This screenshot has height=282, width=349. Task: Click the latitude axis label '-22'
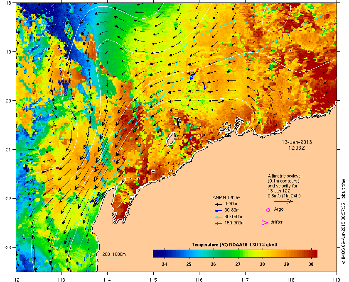(7, 199)
